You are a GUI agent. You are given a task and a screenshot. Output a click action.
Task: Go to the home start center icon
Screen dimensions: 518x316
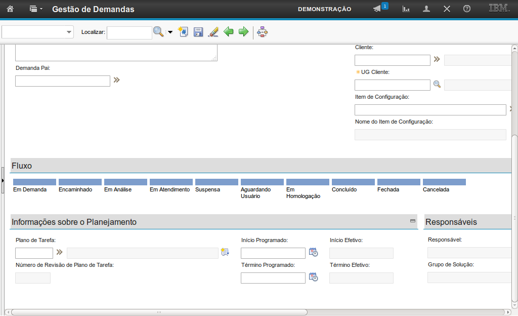[x=10, y=9]
